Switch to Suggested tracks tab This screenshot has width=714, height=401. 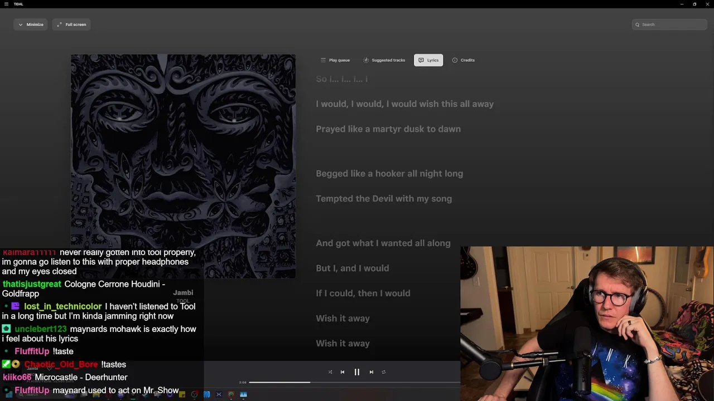[384, 60]
